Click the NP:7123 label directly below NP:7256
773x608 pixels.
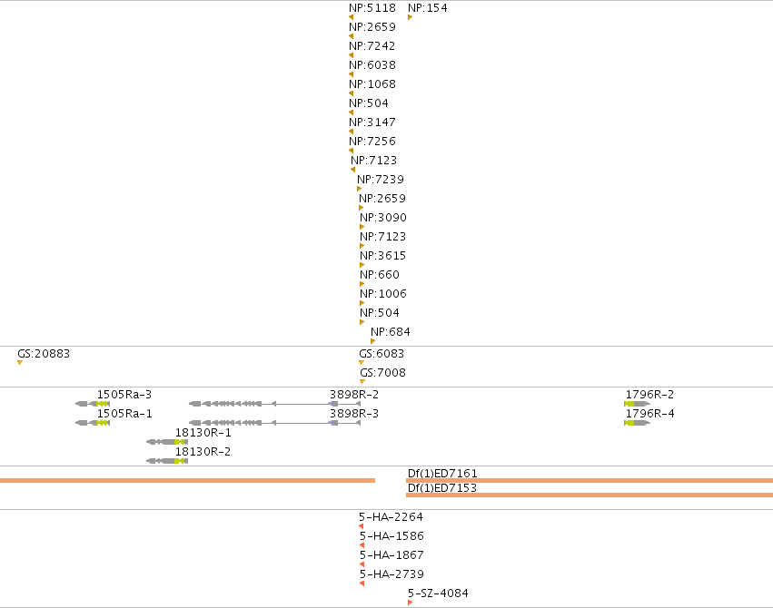373,161
